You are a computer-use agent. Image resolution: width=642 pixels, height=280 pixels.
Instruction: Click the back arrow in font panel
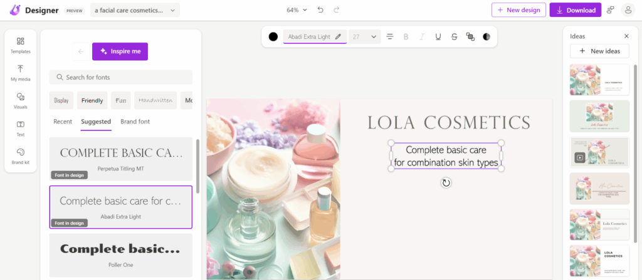point(81,51)
